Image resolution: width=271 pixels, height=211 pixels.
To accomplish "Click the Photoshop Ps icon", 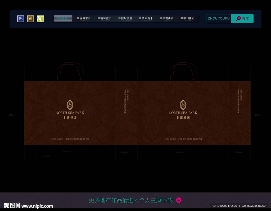I will click(x=21, y=19).
